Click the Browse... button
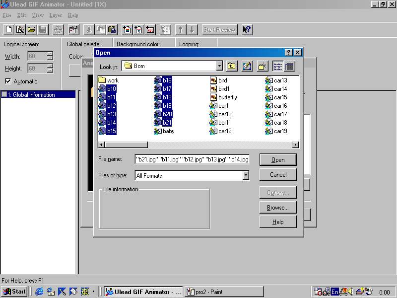The height and width of the screenshot is (298, 397). (278, 208)
